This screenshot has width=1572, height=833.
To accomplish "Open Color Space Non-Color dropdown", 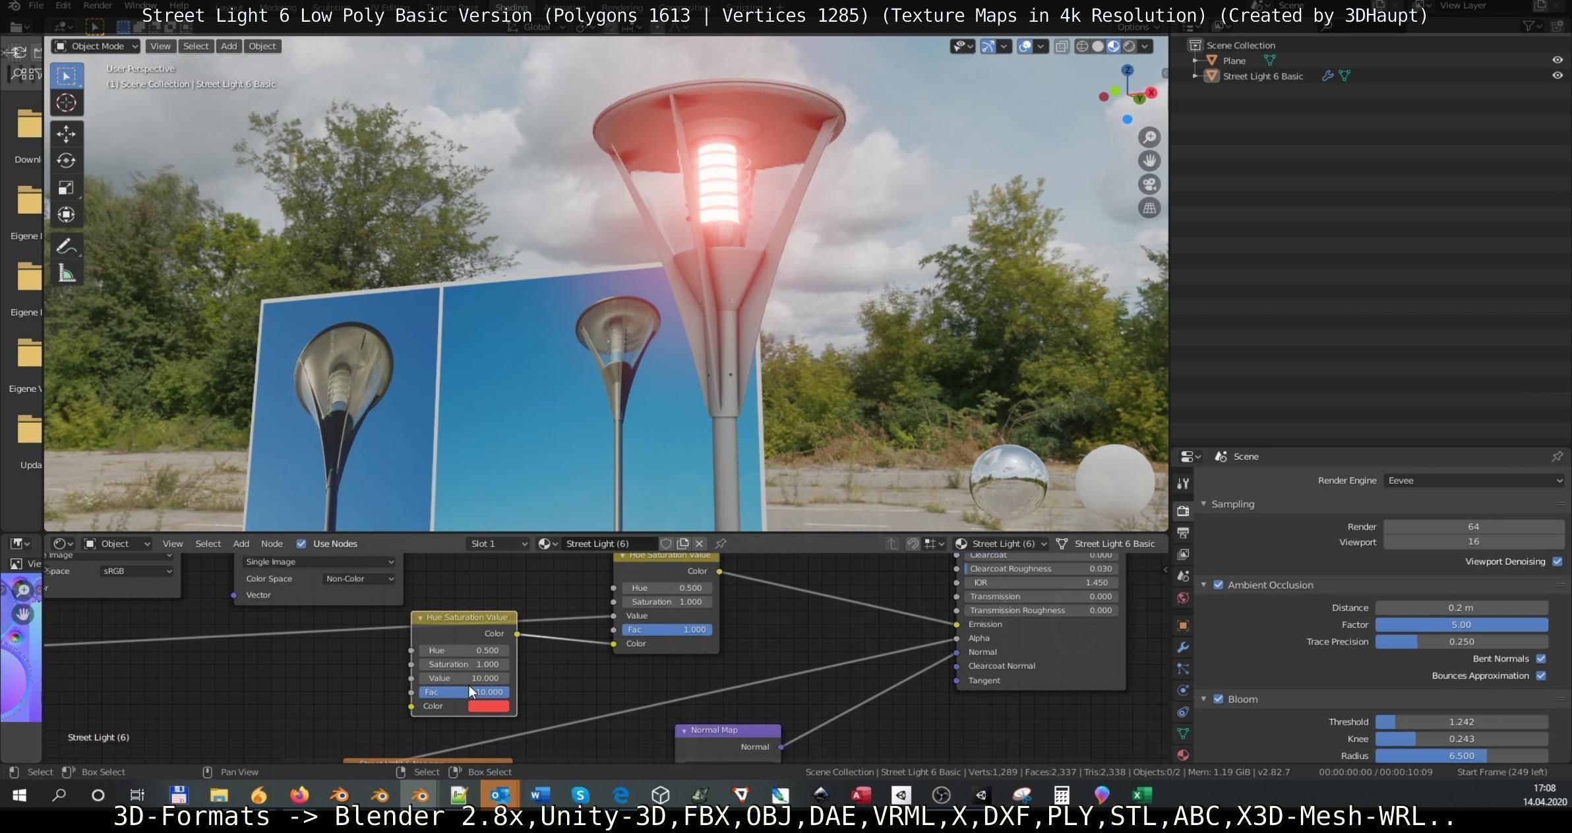I will click(x=359, y=579).
